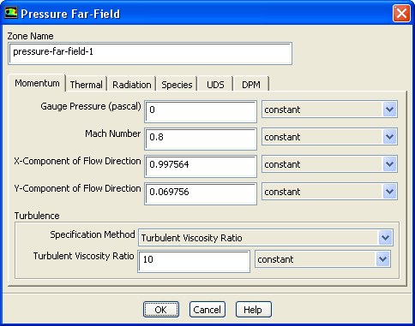Select the DPM tab
The height and width of the screenshot is (326, 415).
click(x=251, y=85)
